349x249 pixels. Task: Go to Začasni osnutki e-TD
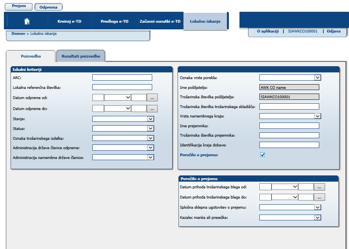click(x=160, y=22)
